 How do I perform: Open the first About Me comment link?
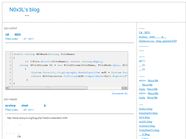point(153,81)
